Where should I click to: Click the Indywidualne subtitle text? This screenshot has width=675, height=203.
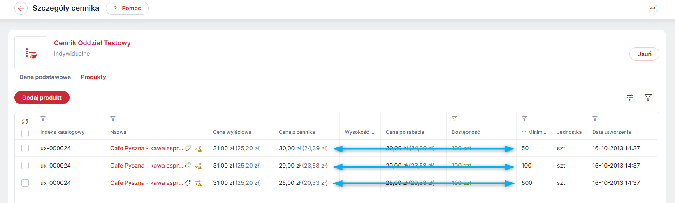pyautogui.click(x=72, y=54)
